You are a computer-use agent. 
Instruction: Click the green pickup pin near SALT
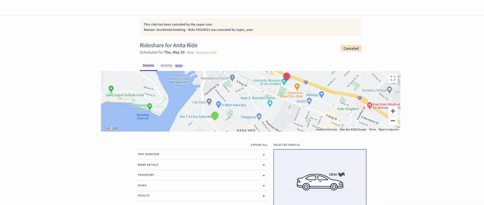tap(215, 116)
